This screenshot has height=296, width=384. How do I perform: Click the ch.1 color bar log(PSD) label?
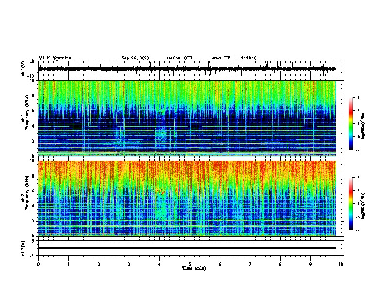click(363, 126)
